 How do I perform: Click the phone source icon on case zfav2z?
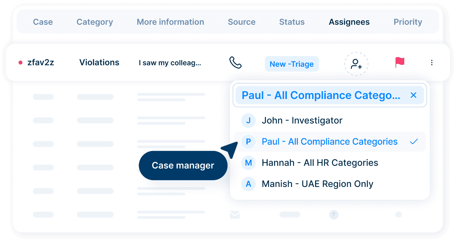click(x=235, y=63)
